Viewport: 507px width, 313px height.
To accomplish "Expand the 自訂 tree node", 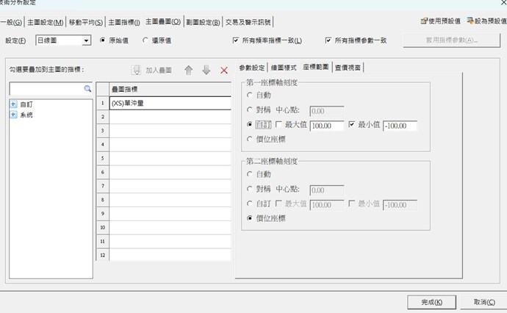I will 14,105.
